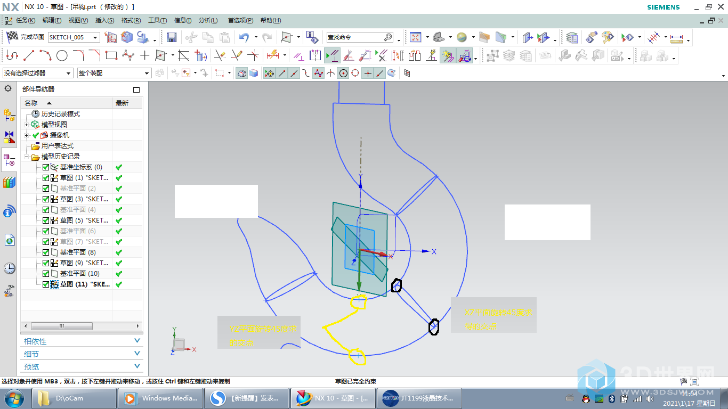Open the History clock sidebar icon
The width and height of the screenshot is (728, 409).
[x=10, y=268]
